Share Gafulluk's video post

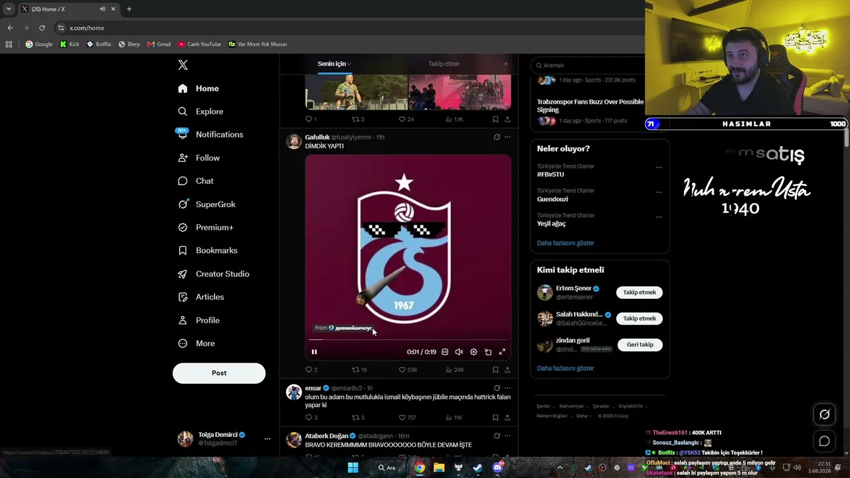[x=507, y=370]
